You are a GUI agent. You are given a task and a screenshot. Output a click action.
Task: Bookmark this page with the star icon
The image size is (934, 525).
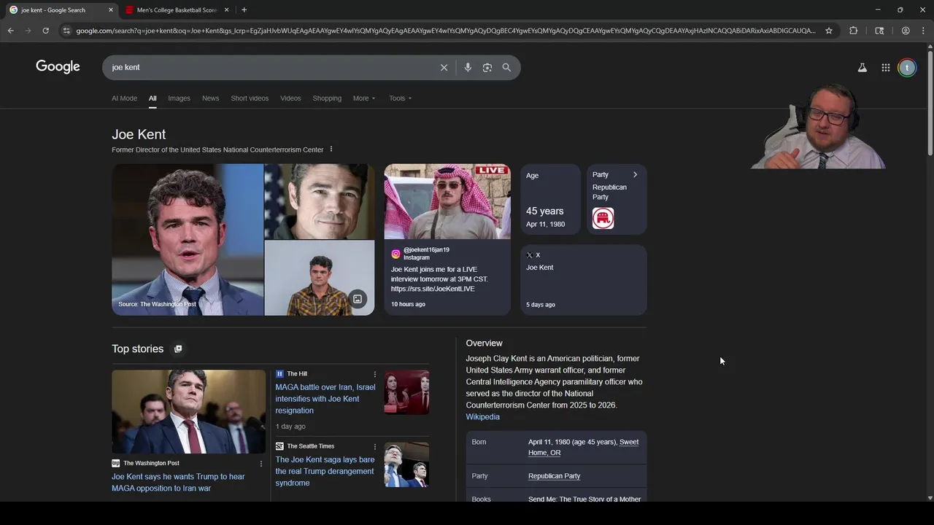829,31
